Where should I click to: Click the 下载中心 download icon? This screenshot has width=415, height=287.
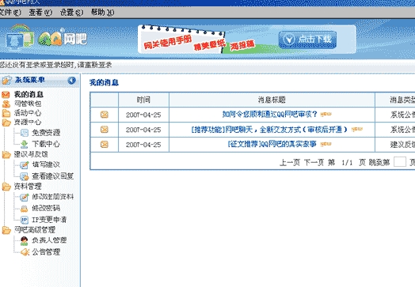[x=25, y=144]
